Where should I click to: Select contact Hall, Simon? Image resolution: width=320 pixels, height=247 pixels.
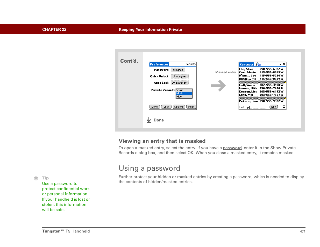247,85
